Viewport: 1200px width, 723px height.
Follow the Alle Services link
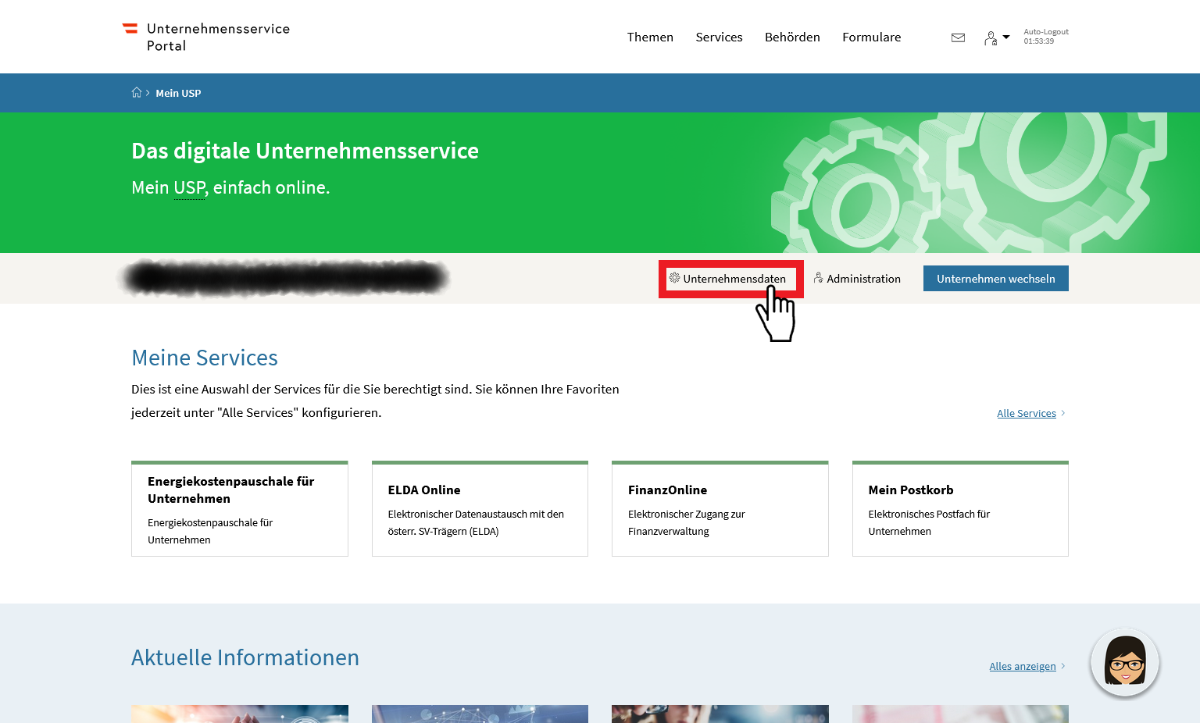[x=1026, y=413]
